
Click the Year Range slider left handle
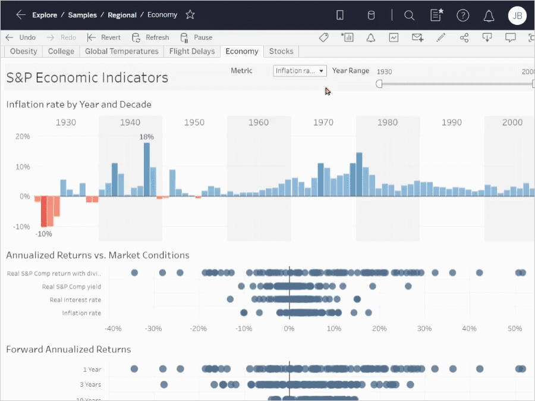point(379,84)
